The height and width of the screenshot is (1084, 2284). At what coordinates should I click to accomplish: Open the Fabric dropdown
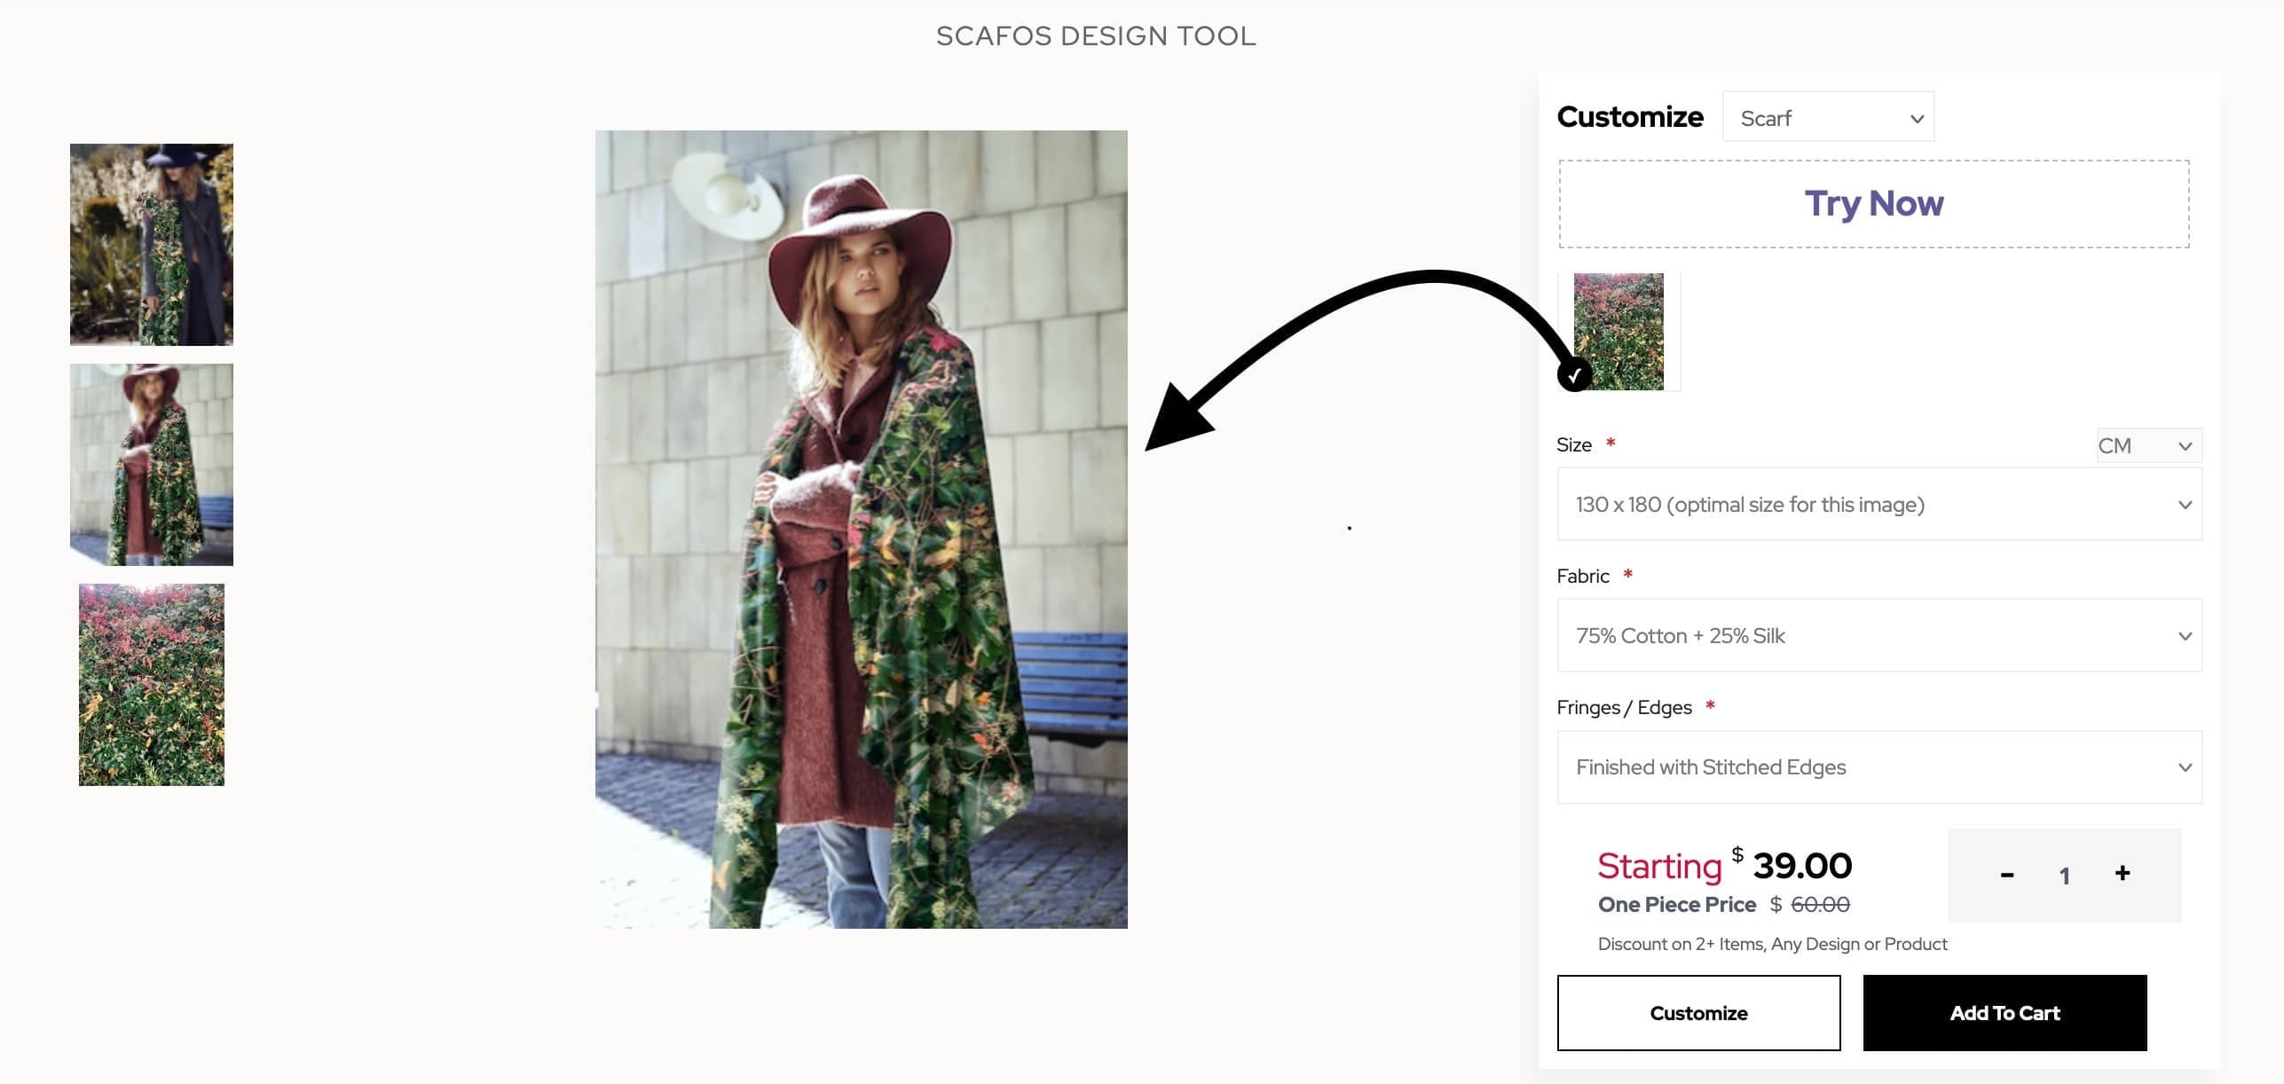pos(1878,635)
